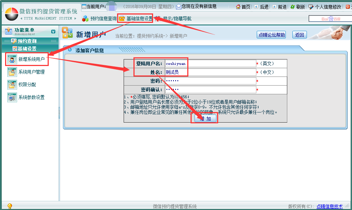Click the 登陆用户名 input field
This screenshot has height=210, width=352.
pos(210,63)
